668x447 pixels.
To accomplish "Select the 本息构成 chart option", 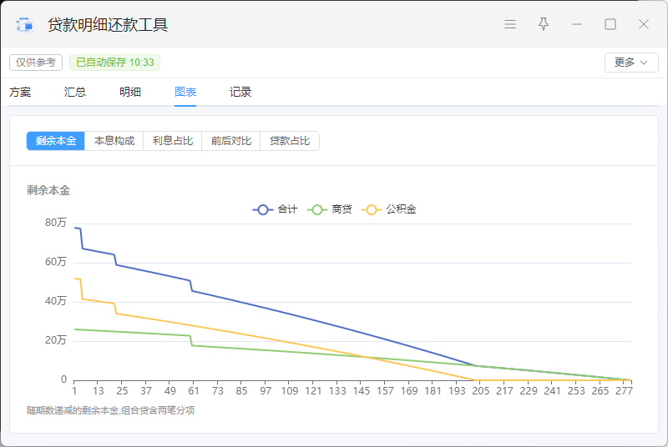I will click(114, 141).
